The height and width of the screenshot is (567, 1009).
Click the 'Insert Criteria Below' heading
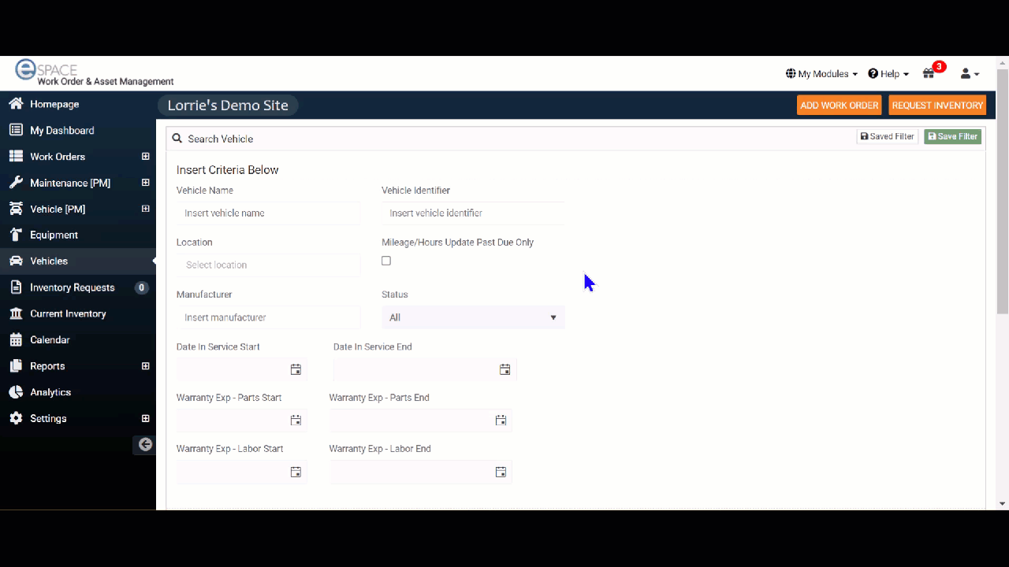pyautogui.click(x=228, y=170)
